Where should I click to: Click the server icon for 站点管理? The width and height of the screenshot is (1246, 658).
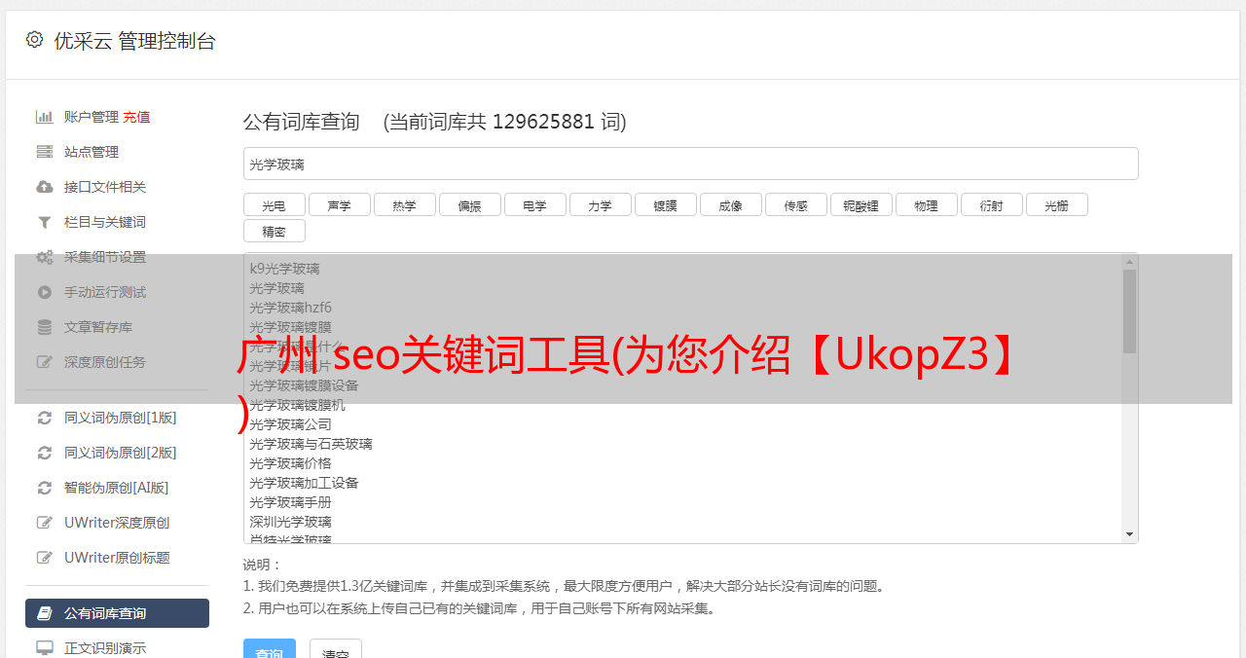pyautogui.click(x=45, y=152)
